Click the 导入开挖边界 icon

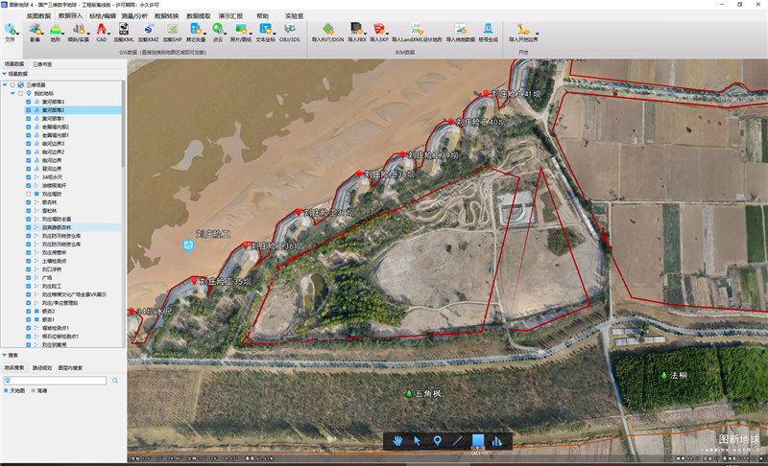[x=522, y=30]
